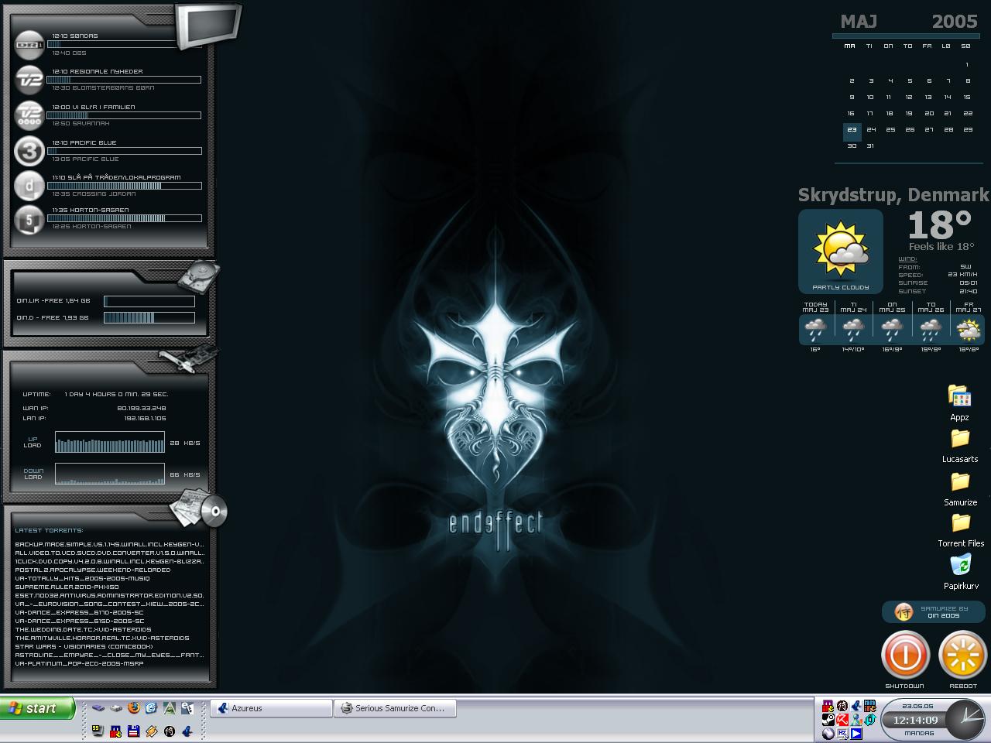The image size is (991, 743).
Task: Click the channel 5 logo
Action: (x=29, y=220)
